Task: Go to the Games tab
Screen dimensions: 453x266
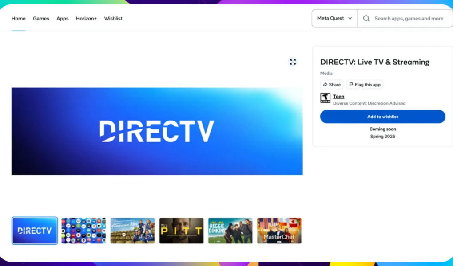Action: pos(41,19)
